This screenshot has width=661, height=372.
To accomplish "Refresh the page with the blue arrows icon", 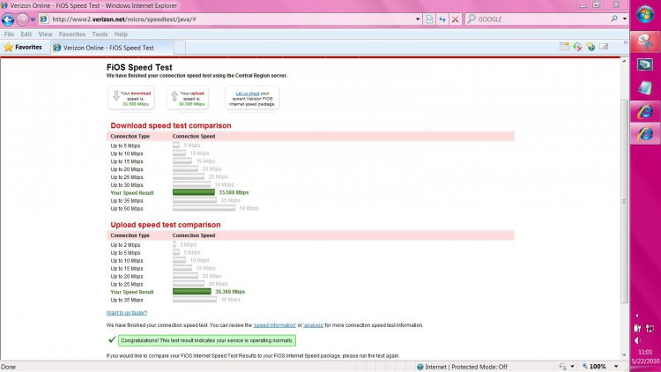I will click(x=442, y=19).
